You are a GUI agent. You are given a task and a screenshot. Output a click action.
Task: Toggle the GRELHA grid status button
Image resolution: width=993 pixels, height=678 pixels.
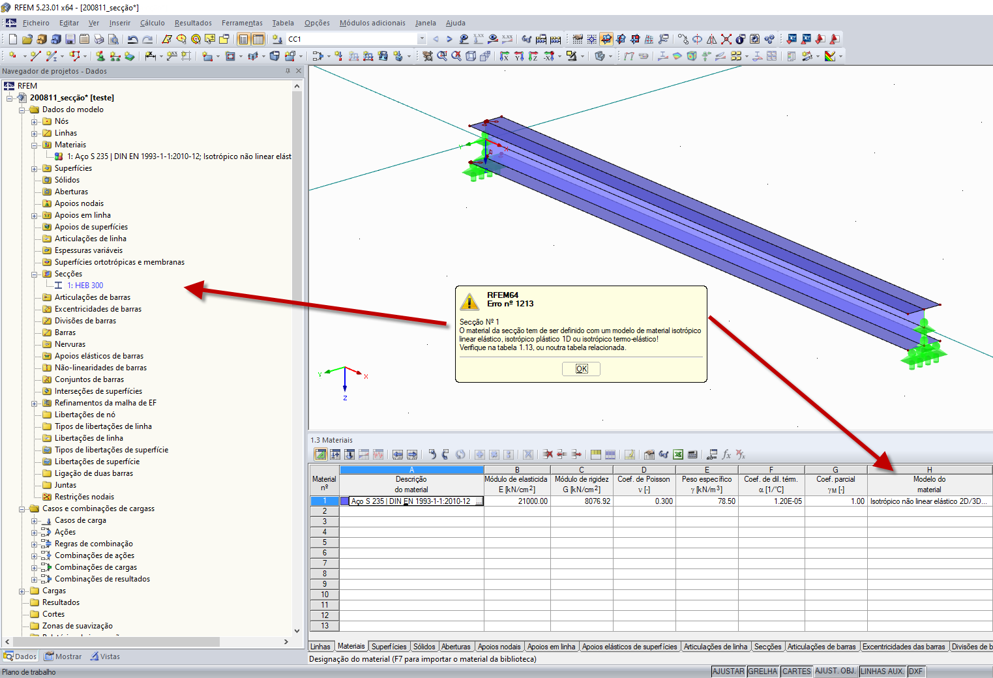763,671
